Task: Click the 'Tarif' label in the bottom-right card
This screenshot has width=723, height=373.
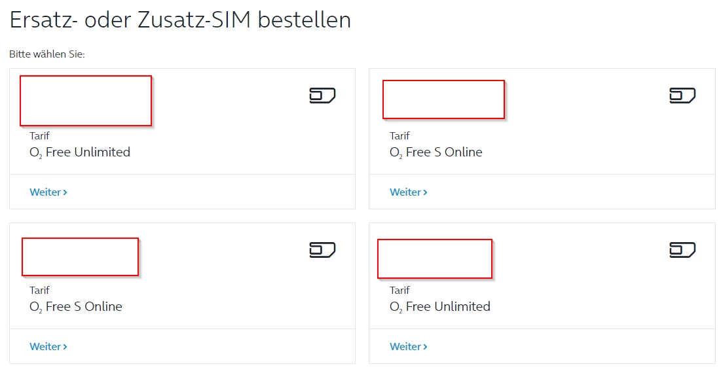Action: point(399,290)
